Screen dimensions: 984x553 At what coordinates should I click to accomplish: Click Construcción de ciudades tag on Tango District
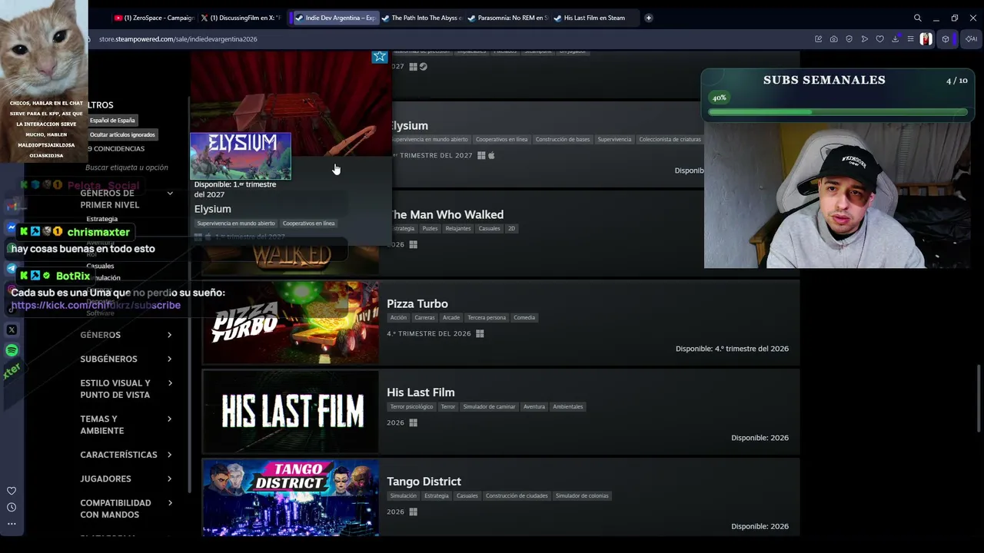pyautogui.click(x=517, y=495)
